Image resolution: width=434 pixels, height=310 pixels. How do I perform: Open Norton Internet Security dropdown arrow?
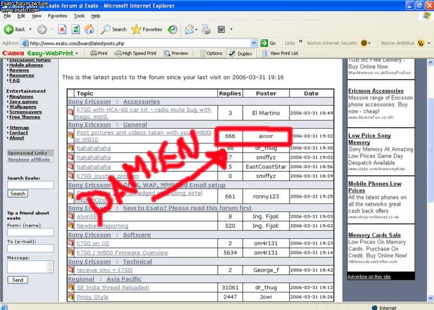tap(369, 43)
